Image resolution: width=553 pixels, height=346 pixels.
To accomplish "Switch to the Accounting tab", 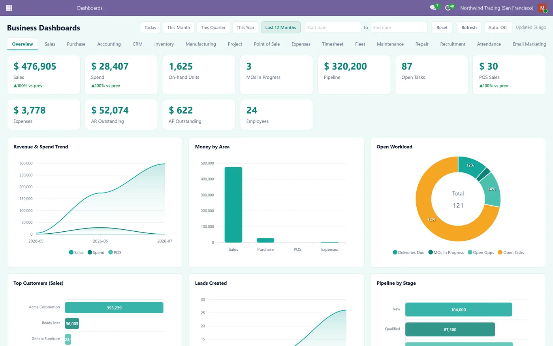I will tap(109, 44).
